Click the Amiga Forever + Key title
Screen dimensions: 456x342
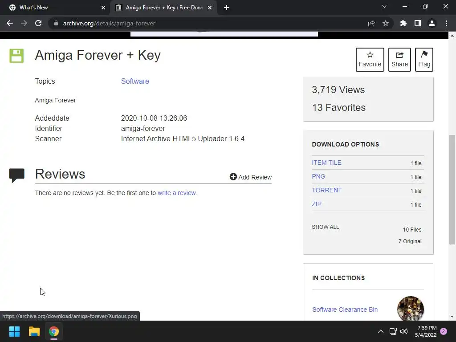click(x=98, y=55)
